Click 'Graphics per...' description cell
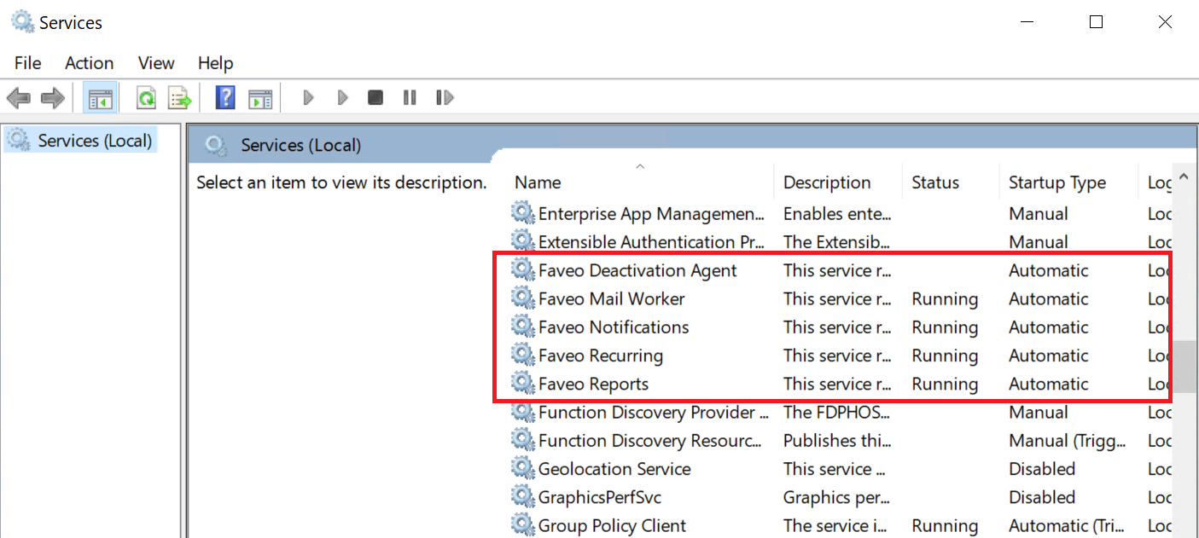This screenshot has width=1199, height=538. click(836, 496)
